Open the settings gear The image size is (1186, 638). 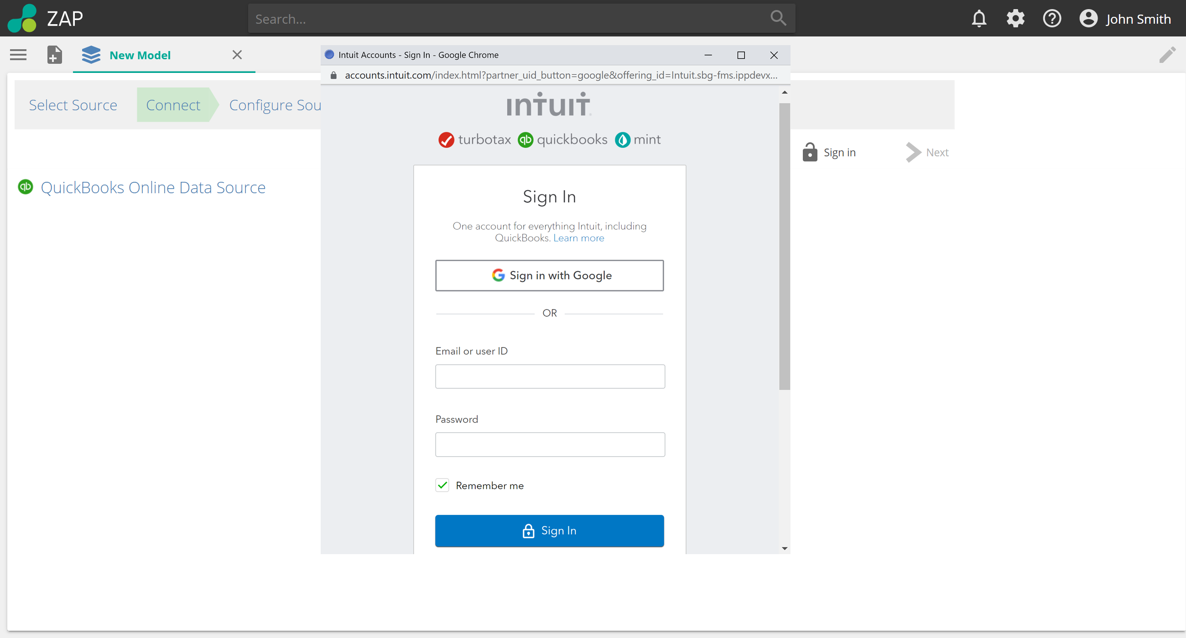(1015, 19)
